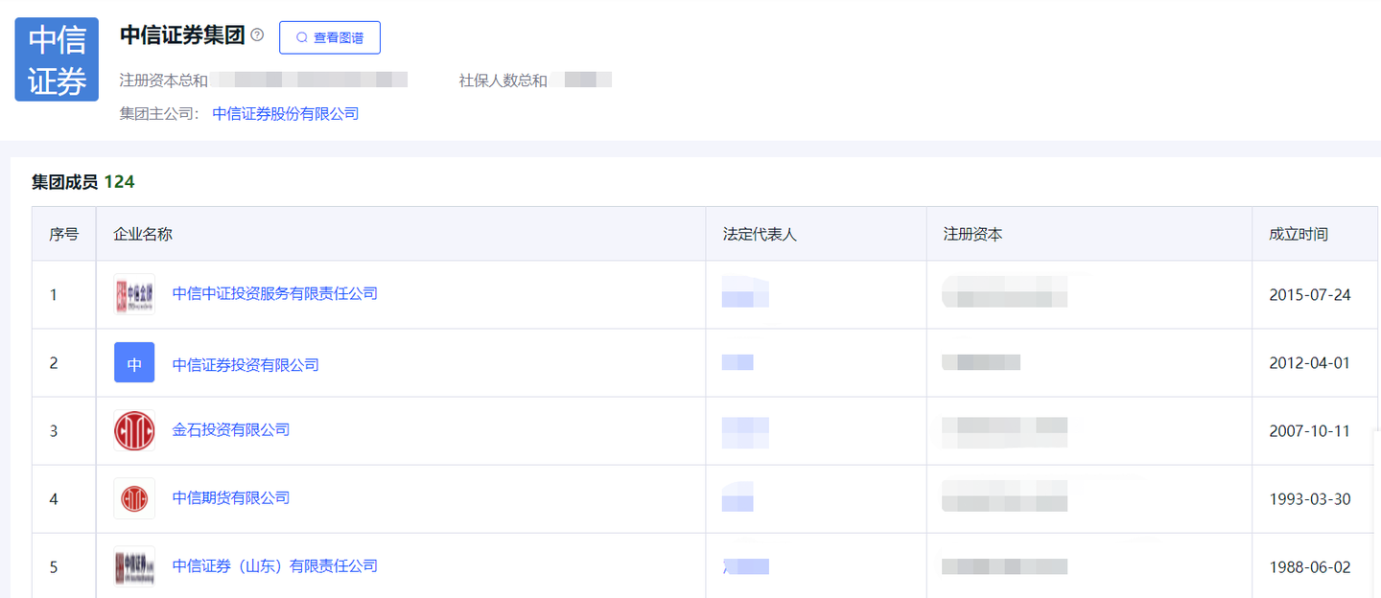
Task: Click logo of 中信中证投资服务有限责任公司
Action: pyautogui.click(x=134, y=294)
